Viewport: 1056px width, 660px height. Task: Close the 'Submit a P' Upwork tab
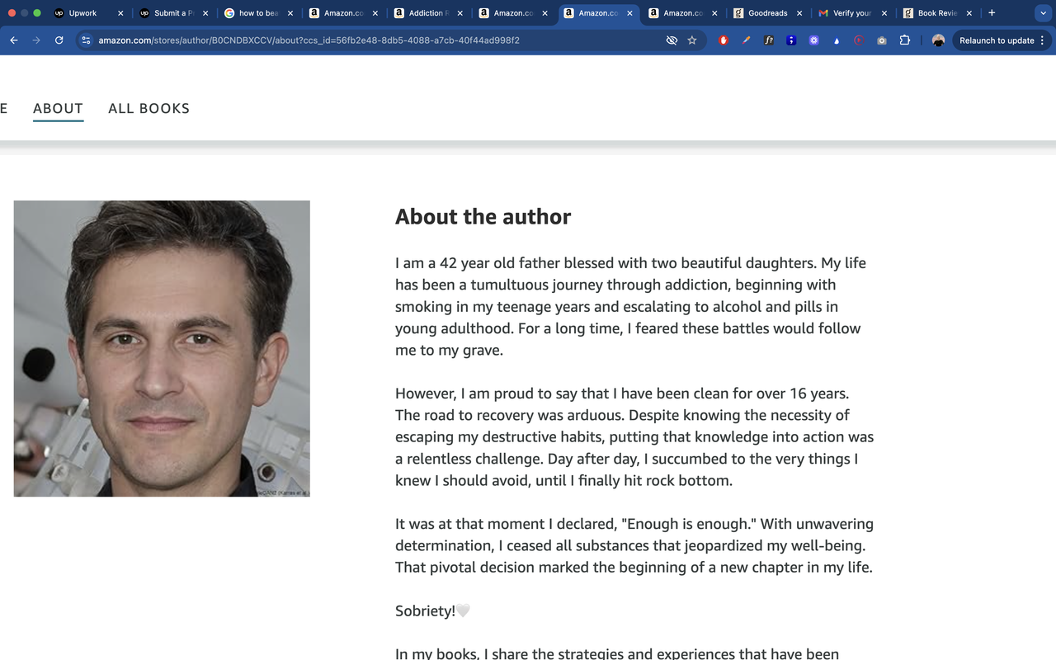click(205, 13)
